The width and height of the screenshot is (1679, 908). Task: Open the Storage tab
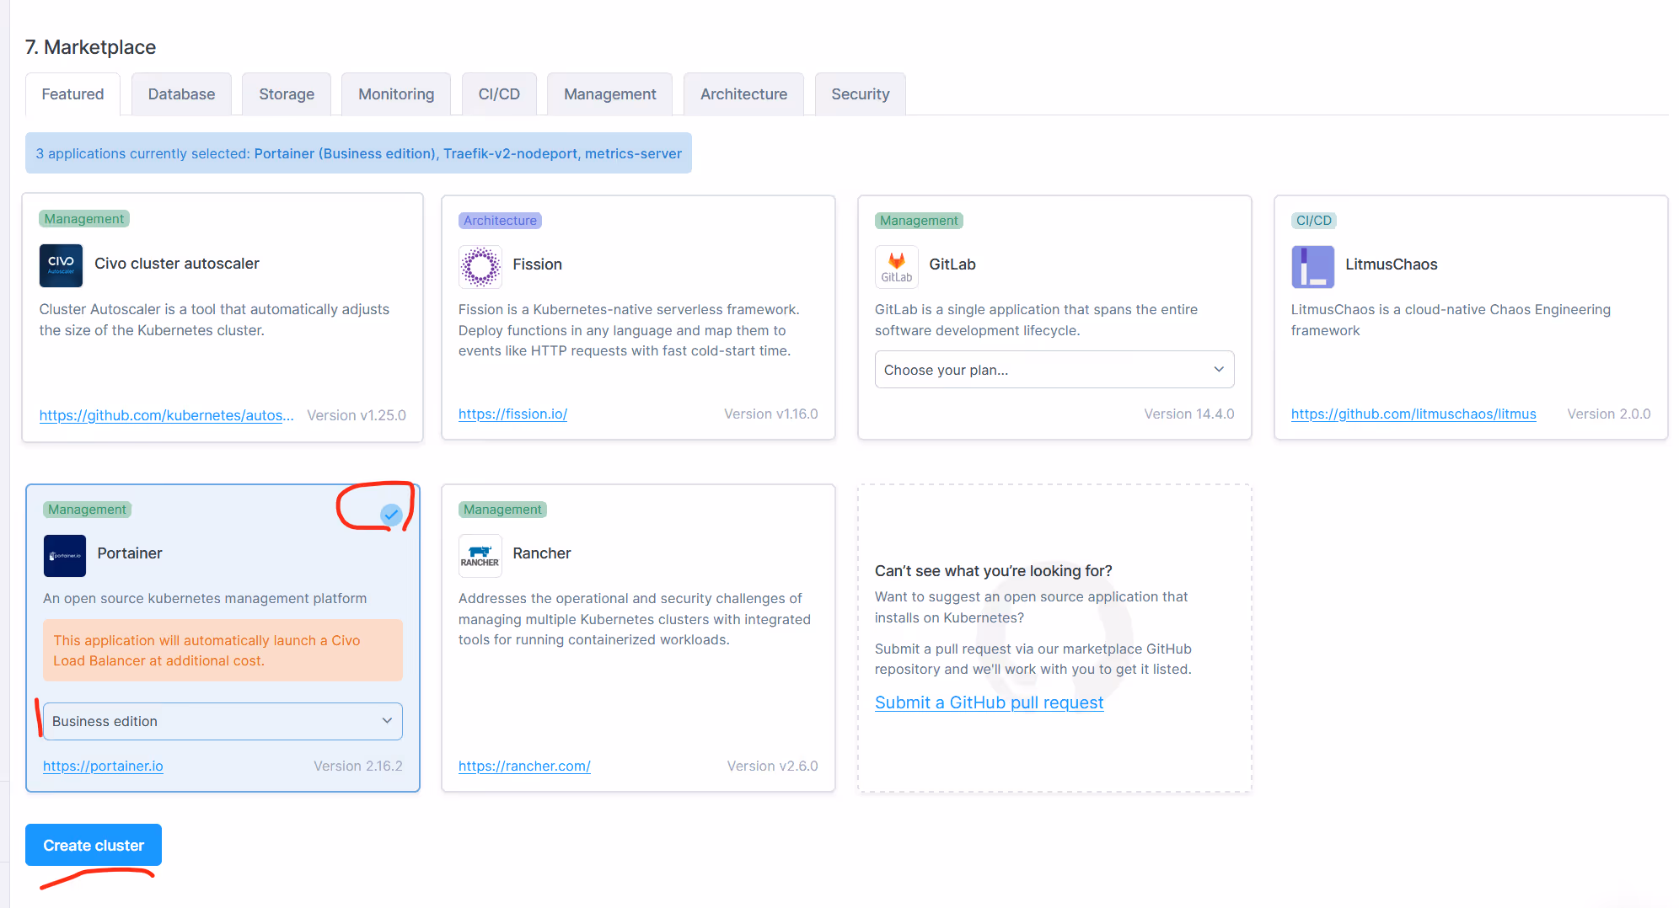[x=287, y=94]
